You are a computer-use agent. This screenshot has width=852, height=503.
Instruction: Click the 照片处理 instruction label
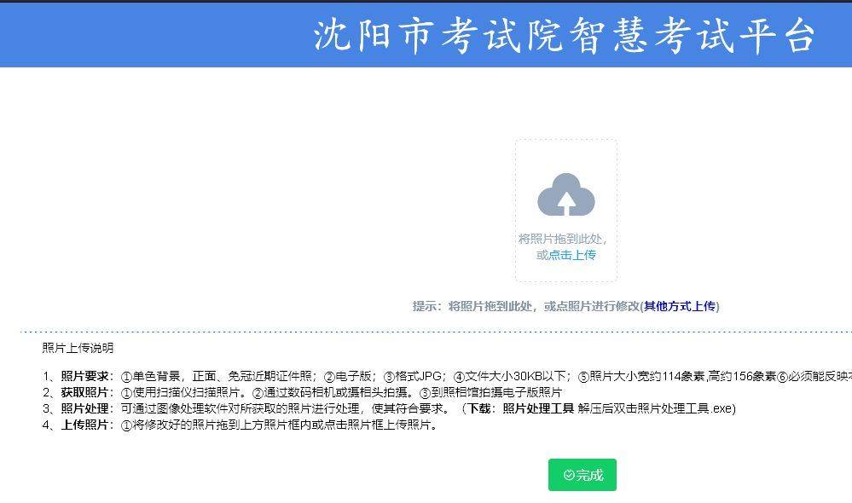(x=84, y=408)
